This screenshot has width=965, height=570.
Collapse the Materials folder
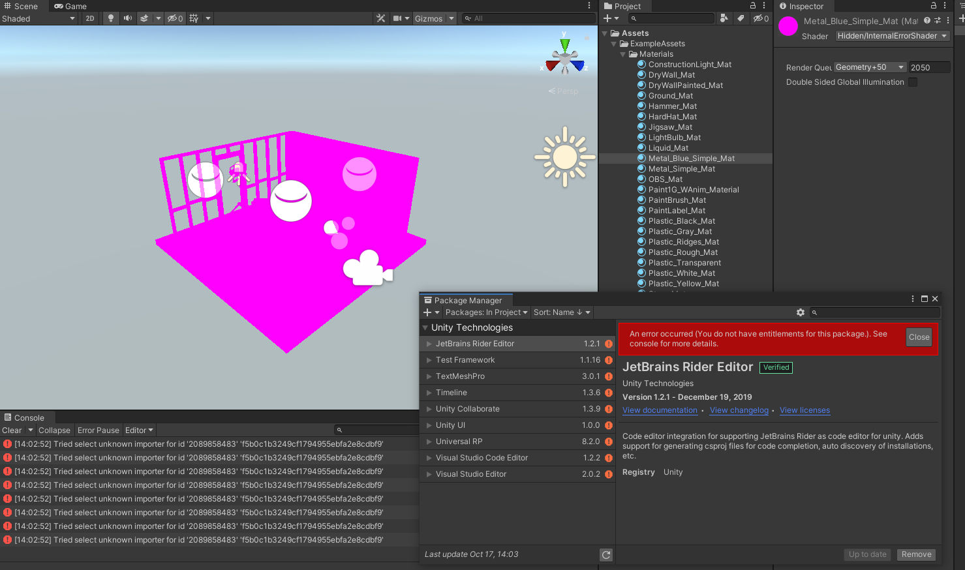(x=623, y=54)
